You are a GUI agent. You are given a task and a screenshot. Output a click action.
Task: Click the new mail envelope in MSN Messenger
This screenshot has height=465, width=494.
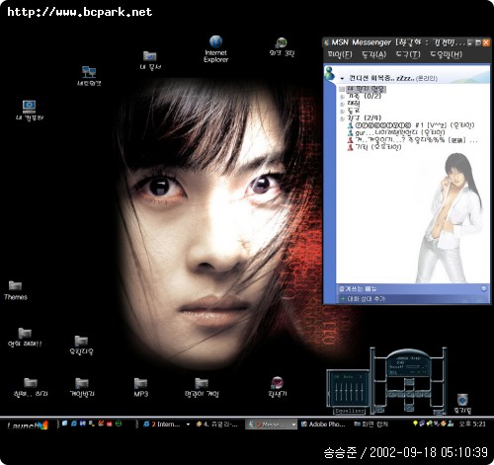pos(342,89)
